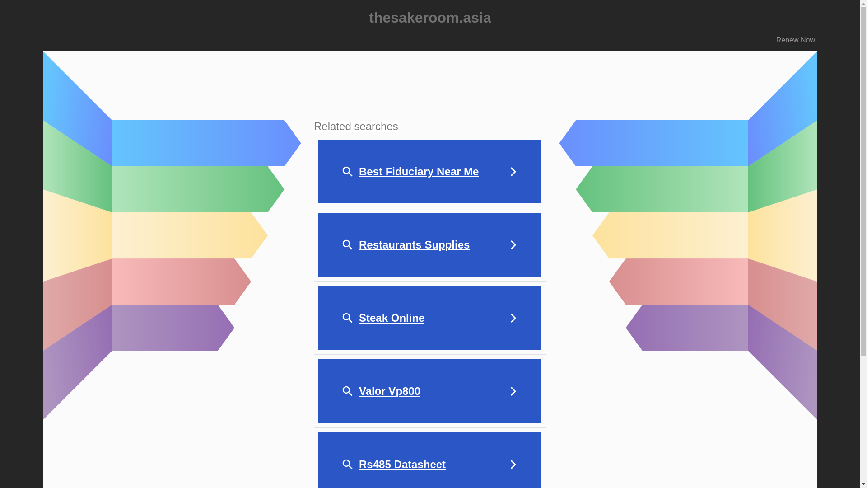Screen dimensions: 867x488
Task: Open the Restaurants Supplies search link
Action: (x=414, y=245)
